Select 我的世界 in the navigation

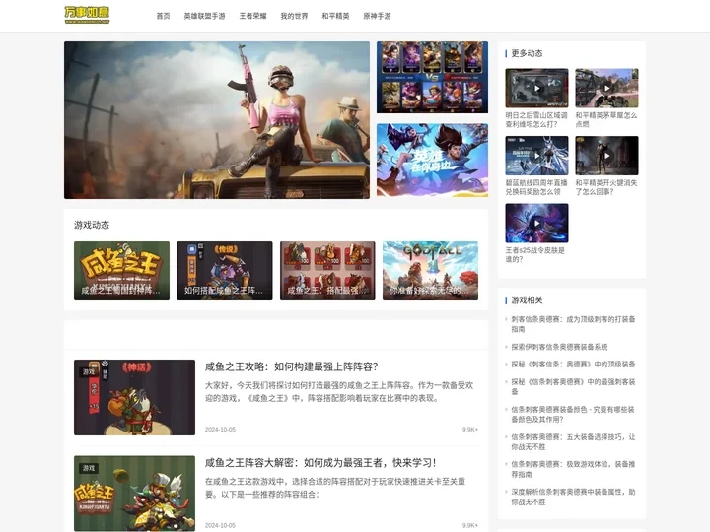294,16
